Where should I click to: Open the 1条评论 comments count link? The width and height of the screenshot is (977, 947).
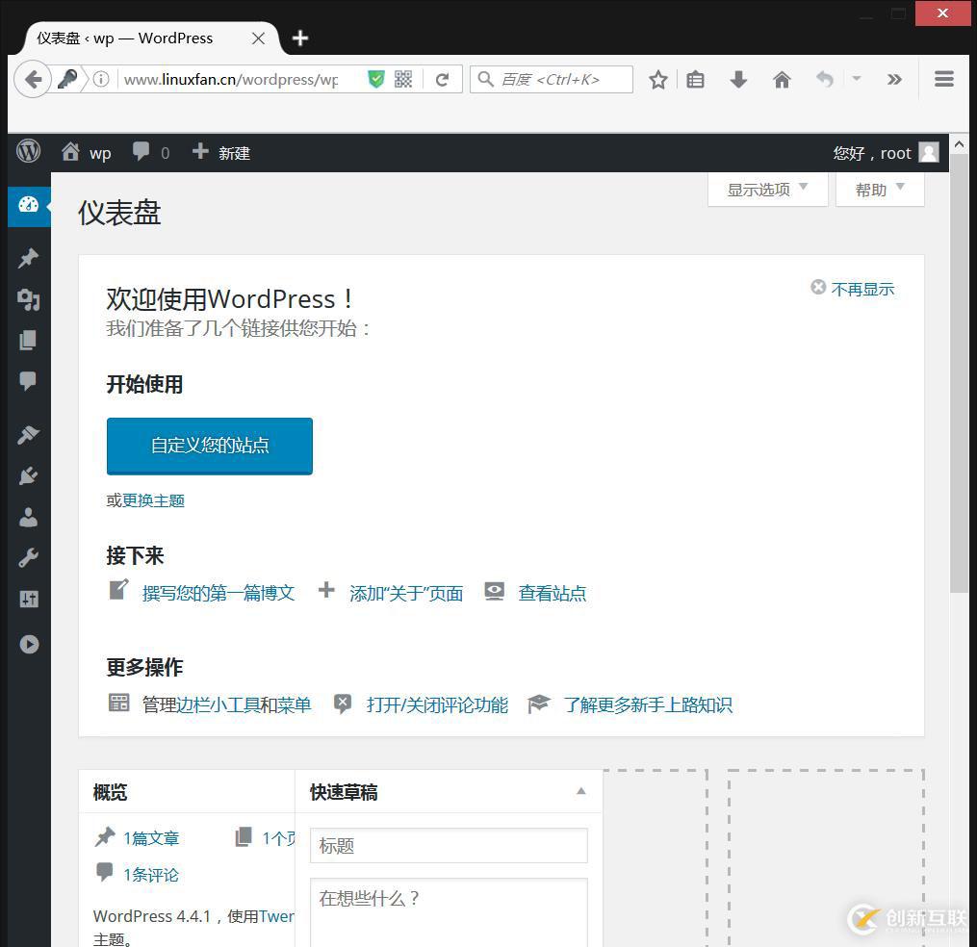(x=151, y=875)
